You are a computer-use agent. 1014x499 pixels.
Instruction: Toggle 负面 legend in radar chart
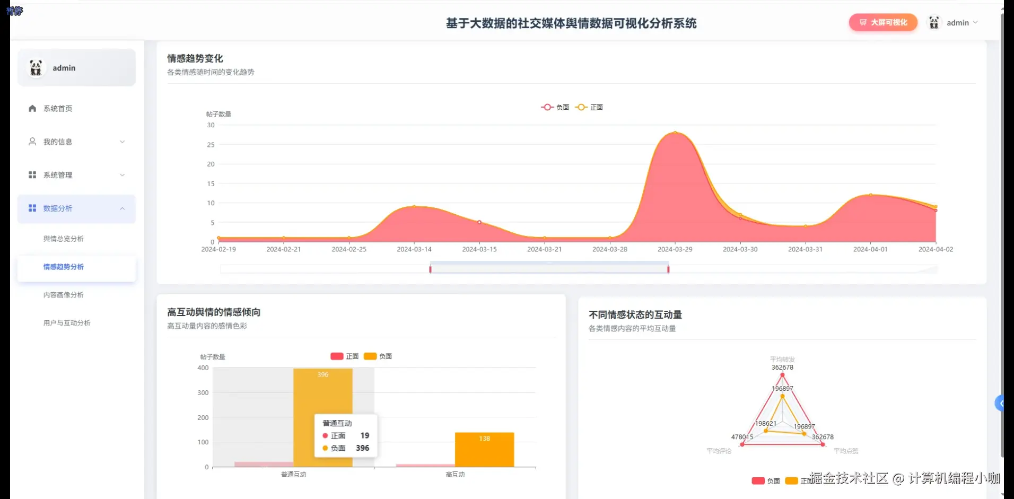[x=766, y=481]
